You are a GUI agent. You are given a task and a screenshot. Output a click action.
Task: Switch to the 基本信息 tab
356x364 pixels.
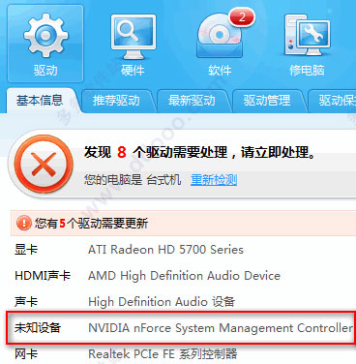[40, 101]
